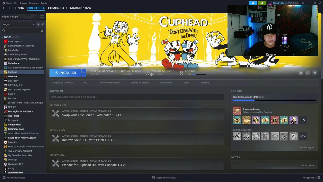Open Prepare for Cuphead DLC news
Screen dimensions: 323x182
coord(94,165)
